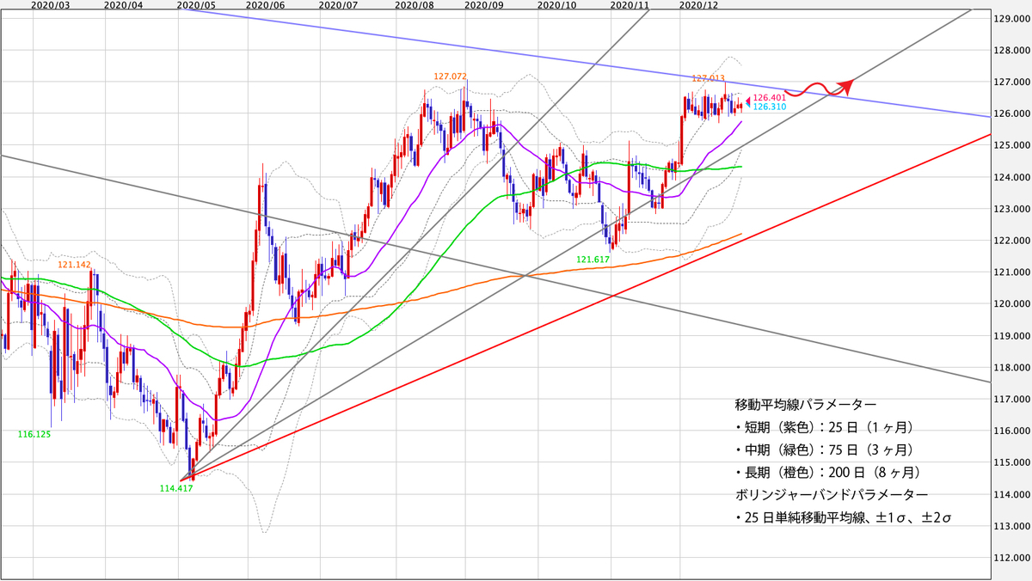Click the 116.125 low price annotation
Image resolution: width=1032 pixels, height=581 pixels.
tap(34, 435)
